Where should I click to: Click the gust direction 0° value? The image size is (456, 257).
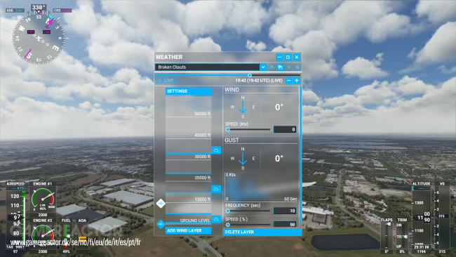pos(279,159)
